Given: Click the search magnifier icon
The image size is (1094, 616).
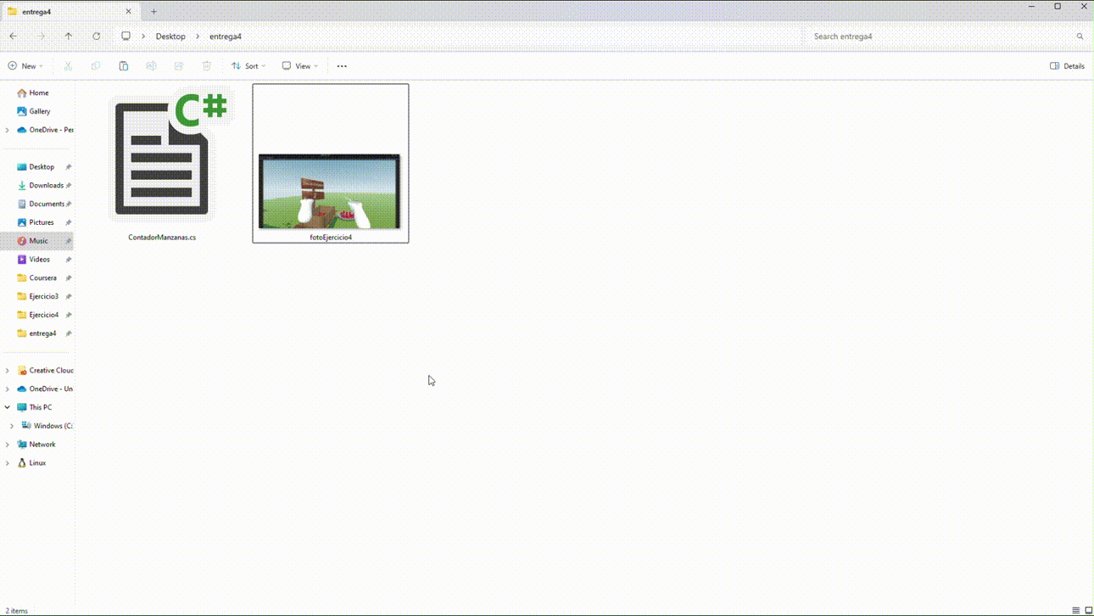Looking at the screenshot, I should point(1080,36).
